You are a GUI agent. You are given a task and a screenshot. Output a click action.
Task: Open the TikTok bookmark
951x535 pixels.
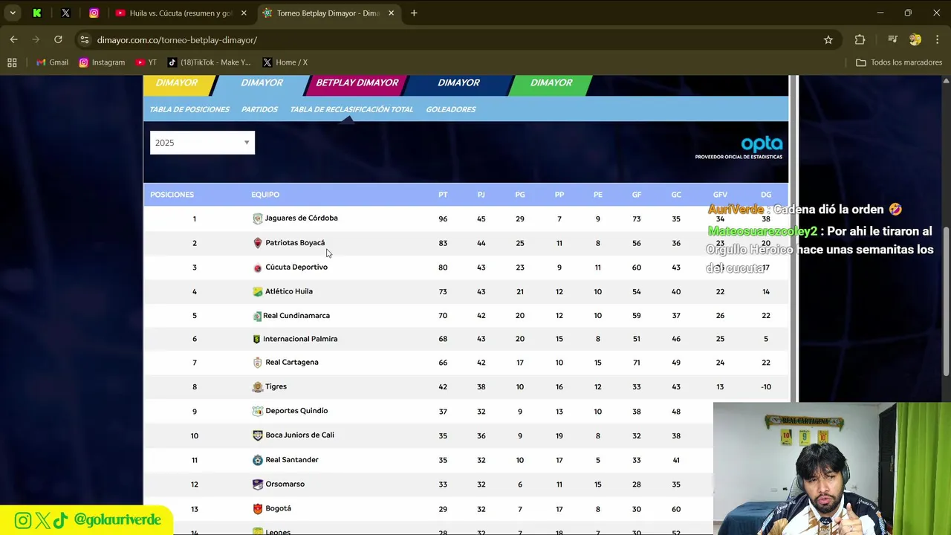(209, 62)
